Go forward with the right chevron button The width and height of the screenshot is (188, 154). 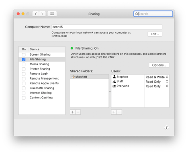coord(42,14)
